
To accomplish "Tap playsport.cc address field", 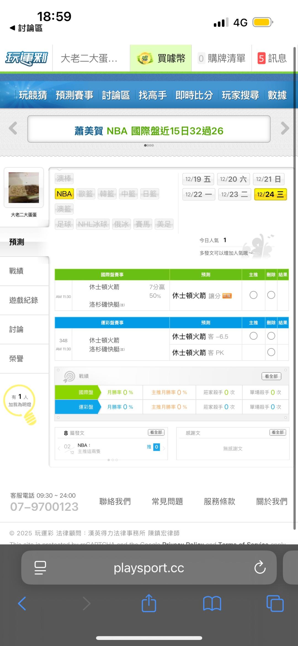I will [x=149, y=568].
